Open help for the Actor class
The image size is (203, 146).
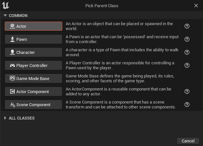[x=187, y=26]
